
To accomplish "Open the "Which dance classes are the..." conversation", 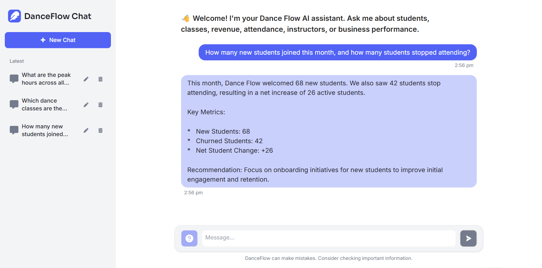I will pyautogui.click(x=45, y=105).
